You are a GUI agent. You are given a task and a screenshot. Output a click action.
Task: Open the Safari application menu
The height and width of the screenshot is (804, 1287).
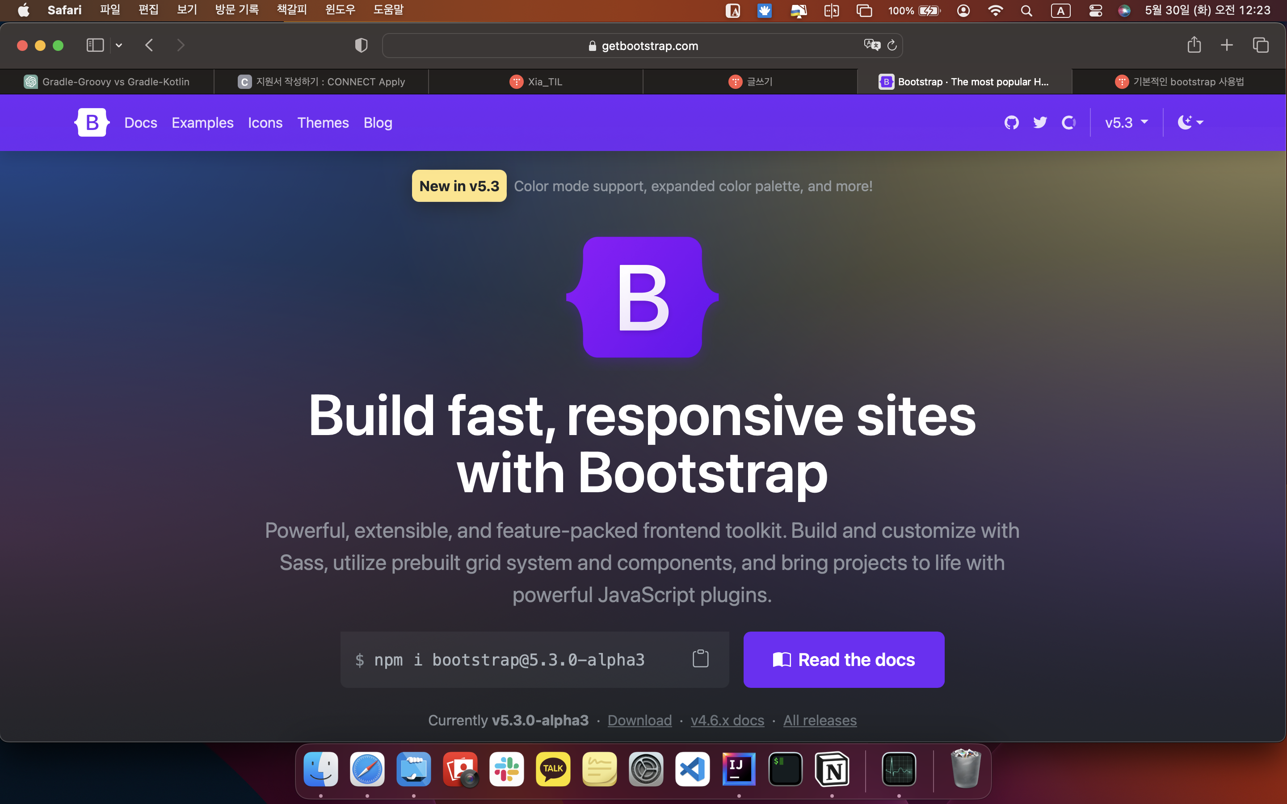[64, 10]
